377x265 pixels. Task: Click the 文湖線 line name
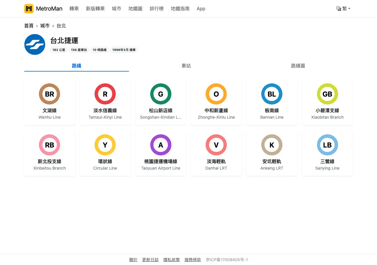49,110
